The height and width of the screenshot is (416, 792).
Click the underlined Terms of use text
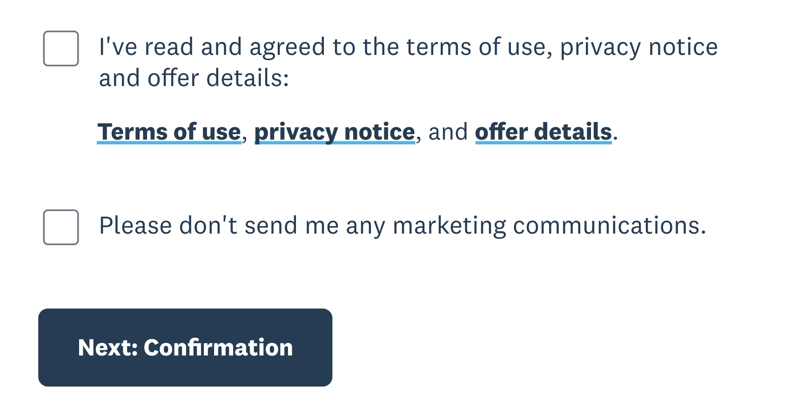168,132
